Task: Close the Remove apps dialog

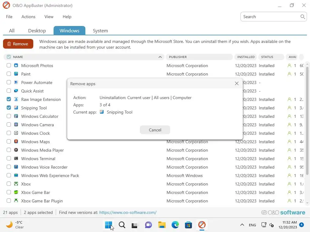Action: click(237, 83)
